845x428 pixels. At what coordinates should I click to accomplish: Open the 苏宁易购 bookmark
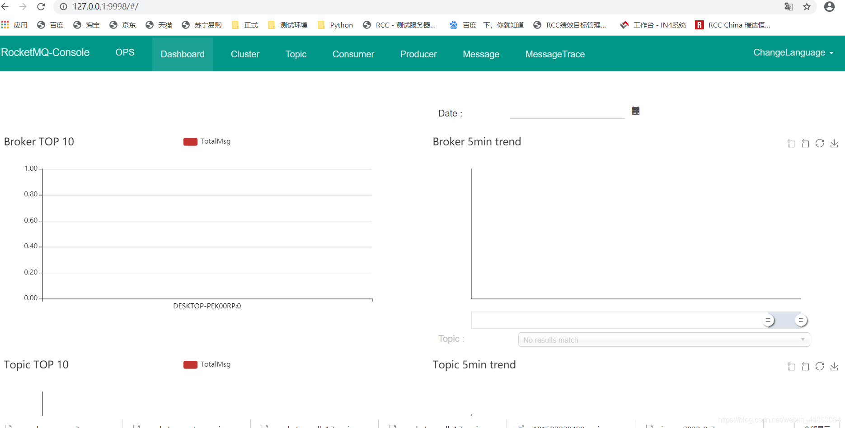click(202, 25)
